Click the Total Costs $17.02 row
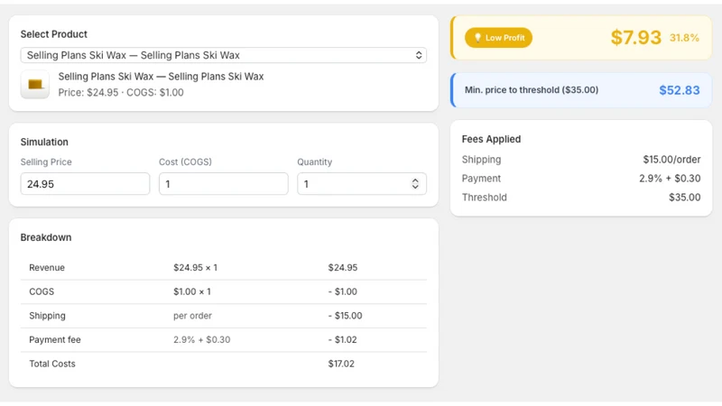This screenshot has height=406, width=722. tap(223, 364)
